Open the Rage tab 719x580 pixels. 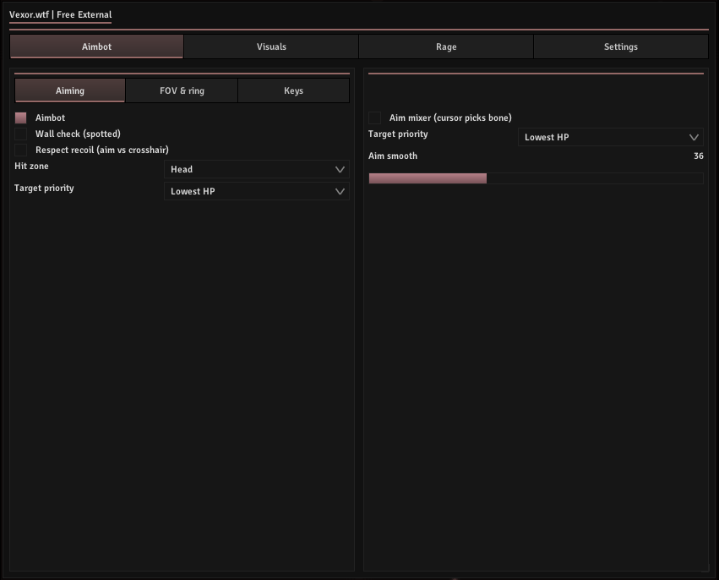(x=446, y=47)
